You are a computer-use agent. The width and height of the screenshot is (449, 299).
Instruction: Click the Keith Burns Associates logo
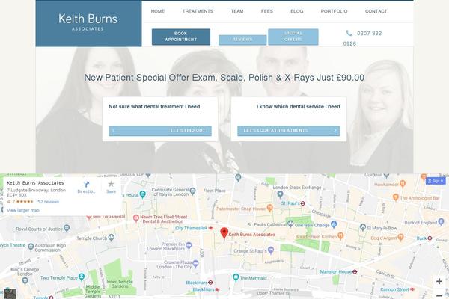[x=88, y=22]
